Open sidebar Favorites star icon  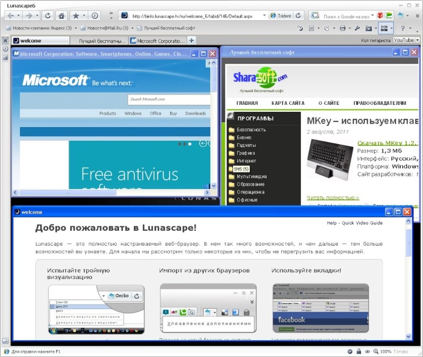pyautogui.click(x=5, y=41)
